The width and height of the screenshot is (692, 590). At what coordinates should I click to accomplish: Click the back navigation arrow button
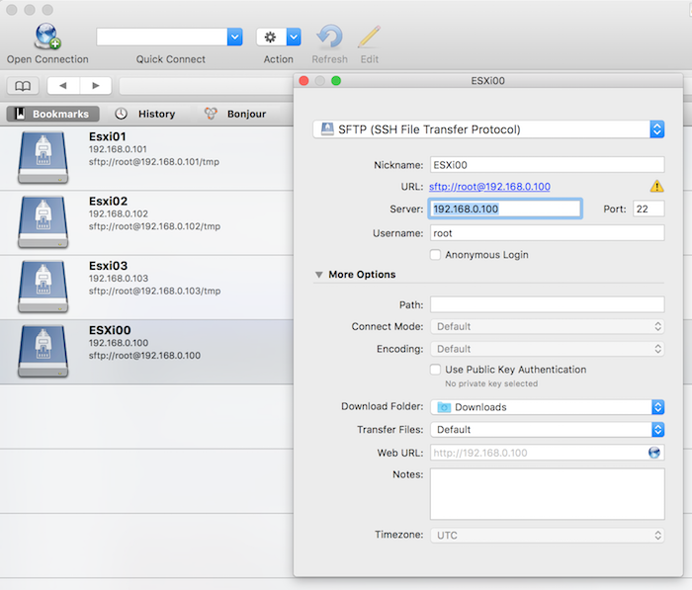coord(63,86)
